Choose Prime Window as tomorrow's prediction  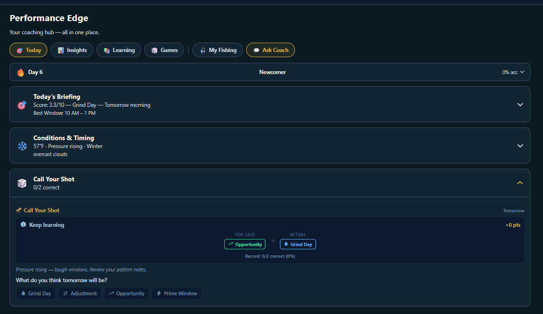176,293
